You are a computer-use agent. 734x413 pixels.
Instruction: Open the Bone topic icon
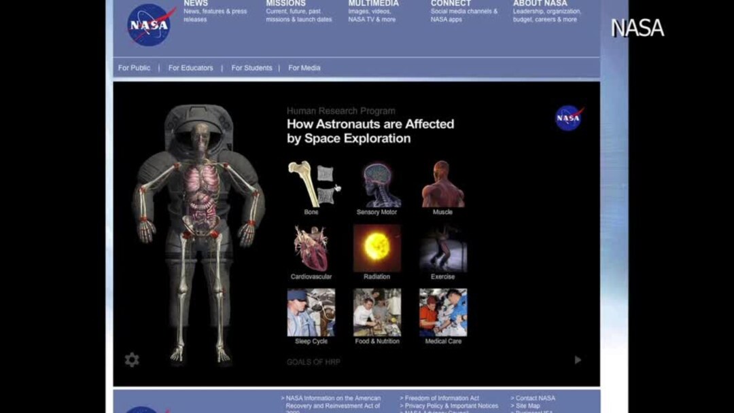313,184
